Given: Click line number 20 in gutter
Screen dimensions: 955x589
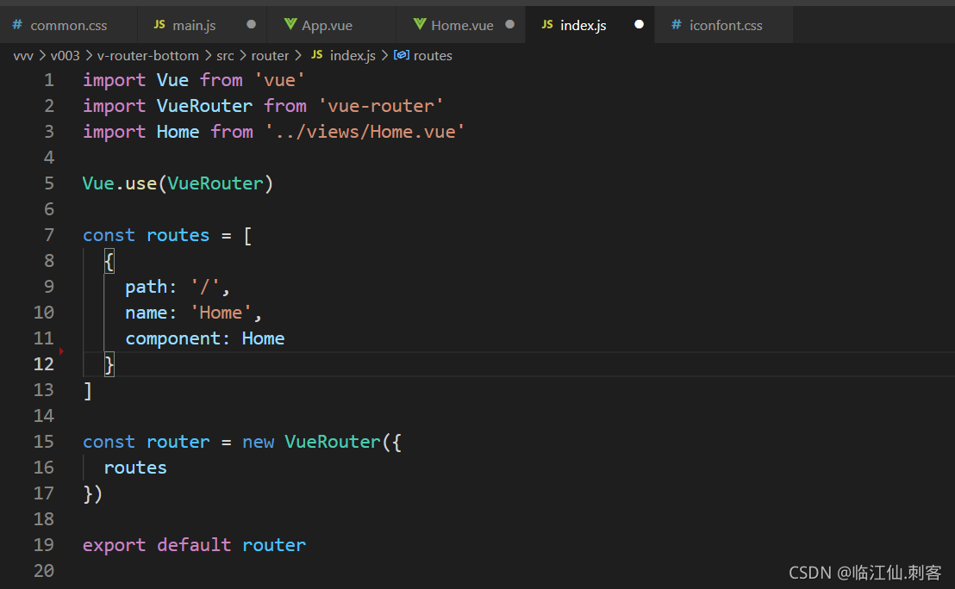Looking at the screenshot, I should click(43, 571).
